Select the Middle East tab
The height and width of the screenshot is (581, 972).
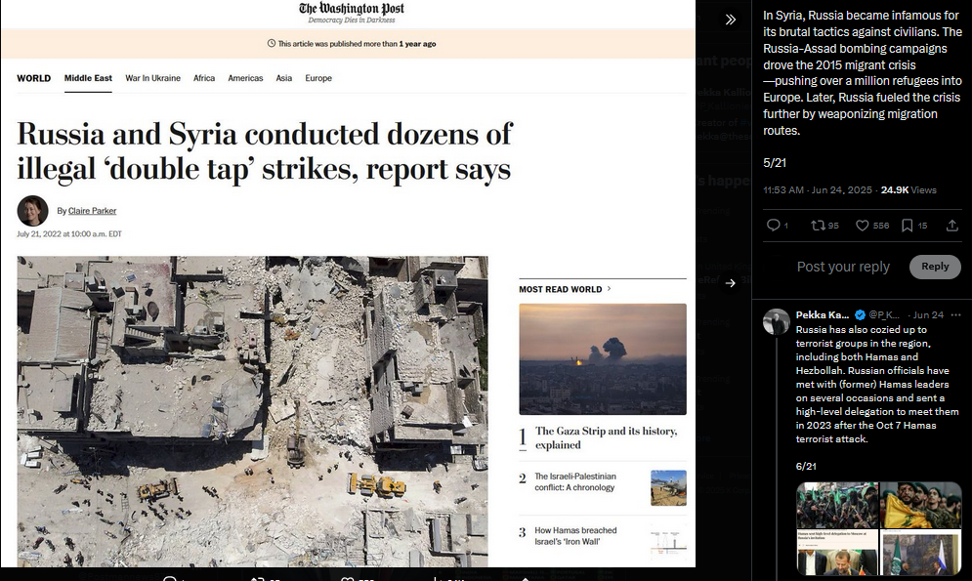[x=88, y=78]
